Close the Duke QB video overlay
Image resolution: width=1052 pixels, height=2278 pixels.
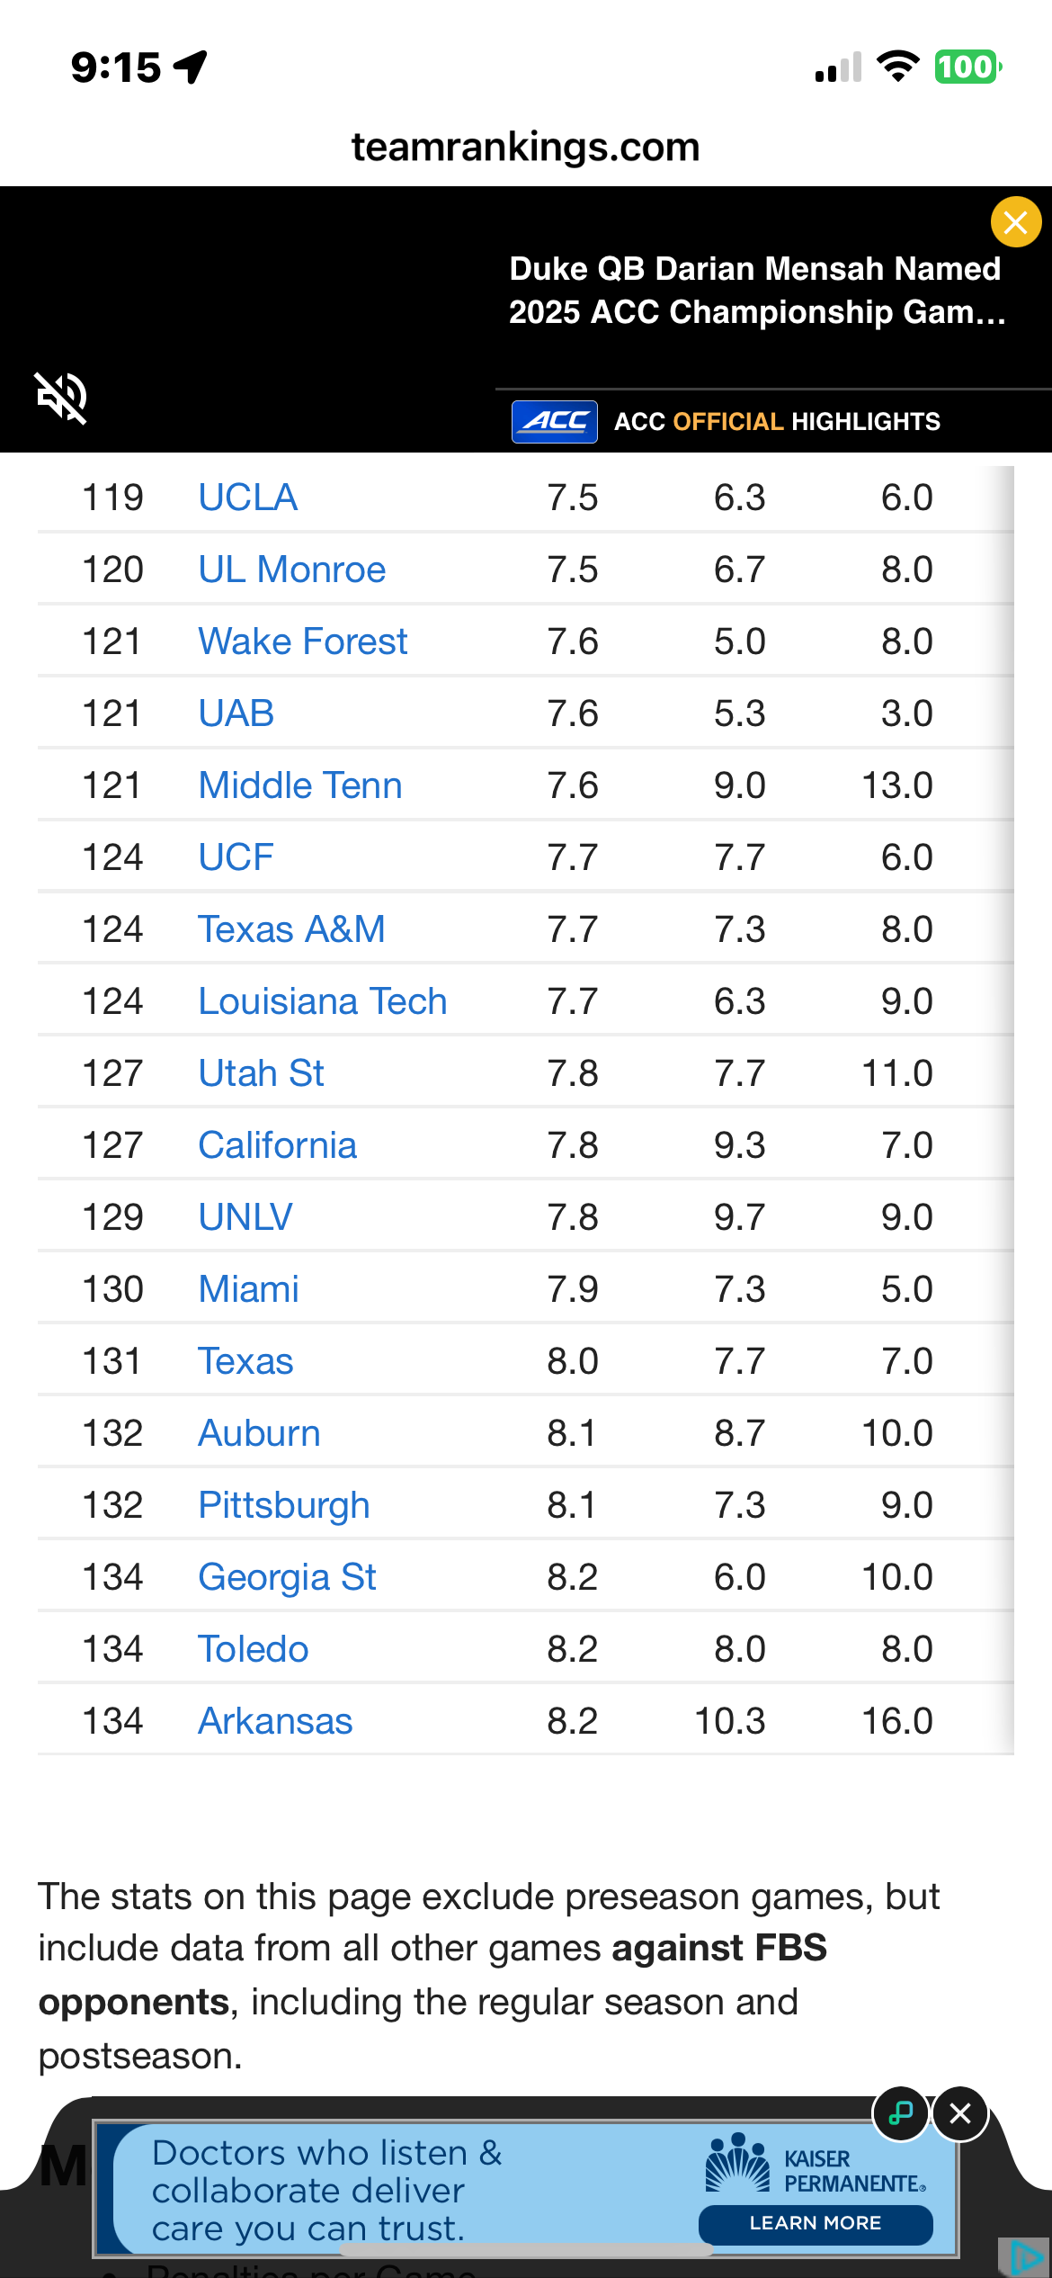point(1015,221)
